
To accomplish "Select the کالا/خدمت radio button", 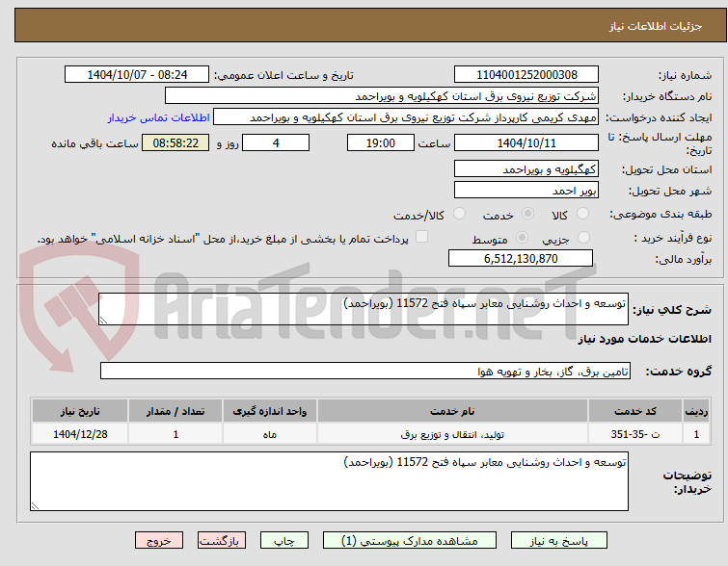I will point(459,214).
